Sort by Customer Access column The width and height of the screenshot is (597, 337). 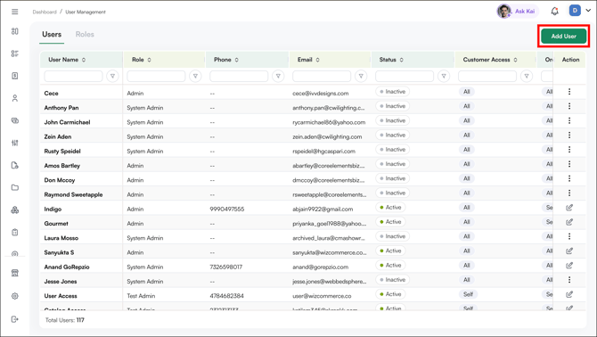[516, 60]
